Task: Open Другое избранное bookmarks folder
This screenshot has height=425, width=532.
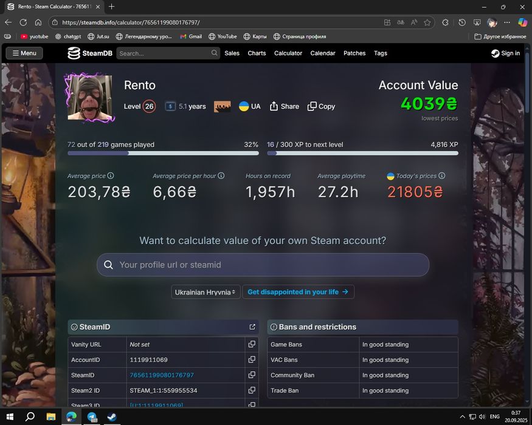Action: [500, 36]
